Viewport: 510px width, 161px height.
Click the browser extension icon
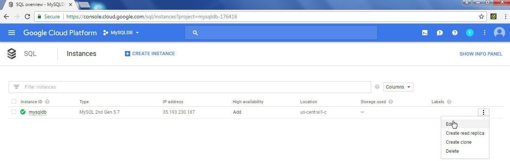coord(494,17)
